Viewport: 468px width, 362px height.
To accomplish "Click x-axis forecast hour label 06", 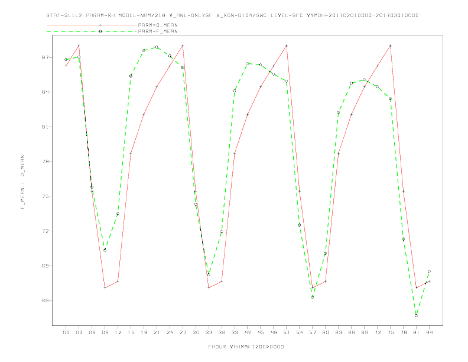I will pos(92,332).
